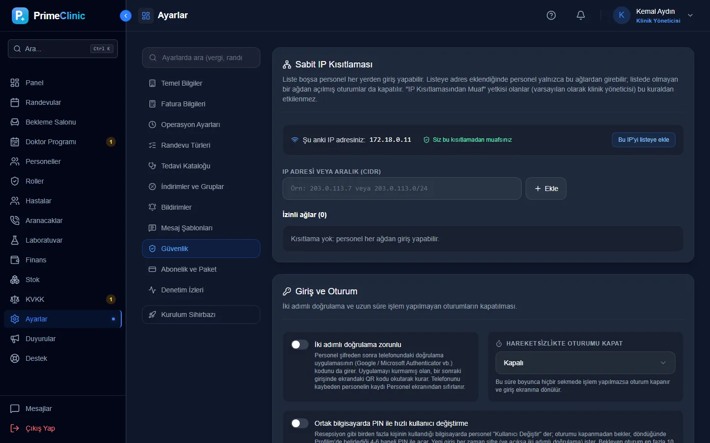710x443 pixels.
Task: Click the IP address or CIDR input field
Action: [x=402, y=189]
